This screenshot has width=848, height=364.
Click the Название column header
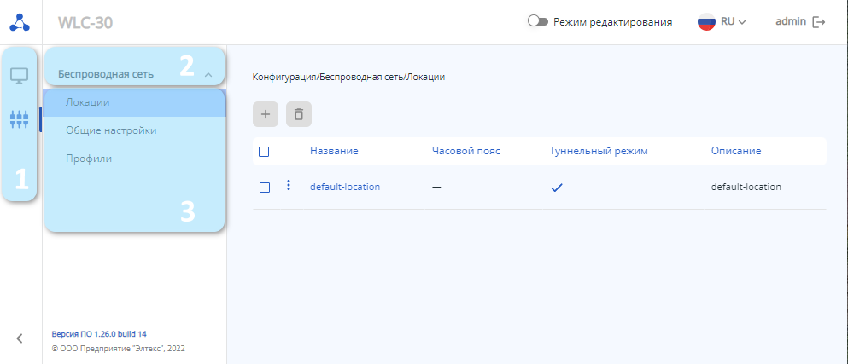point(334,151)
